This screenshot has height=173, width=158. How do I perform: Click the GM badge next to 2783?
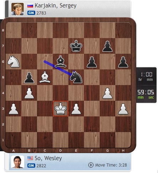click(31, 13)
